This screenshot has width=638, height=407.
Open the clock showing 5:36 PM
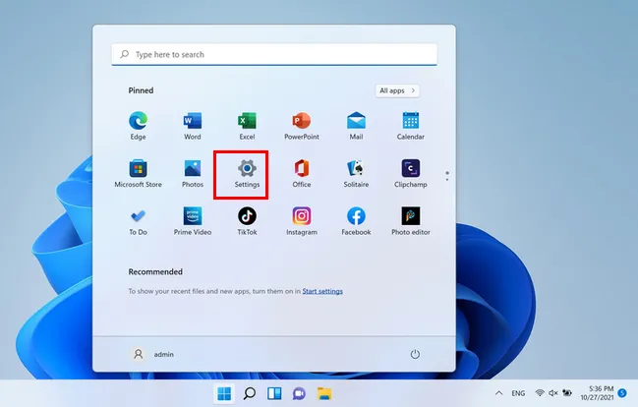[x=597, y=393]
